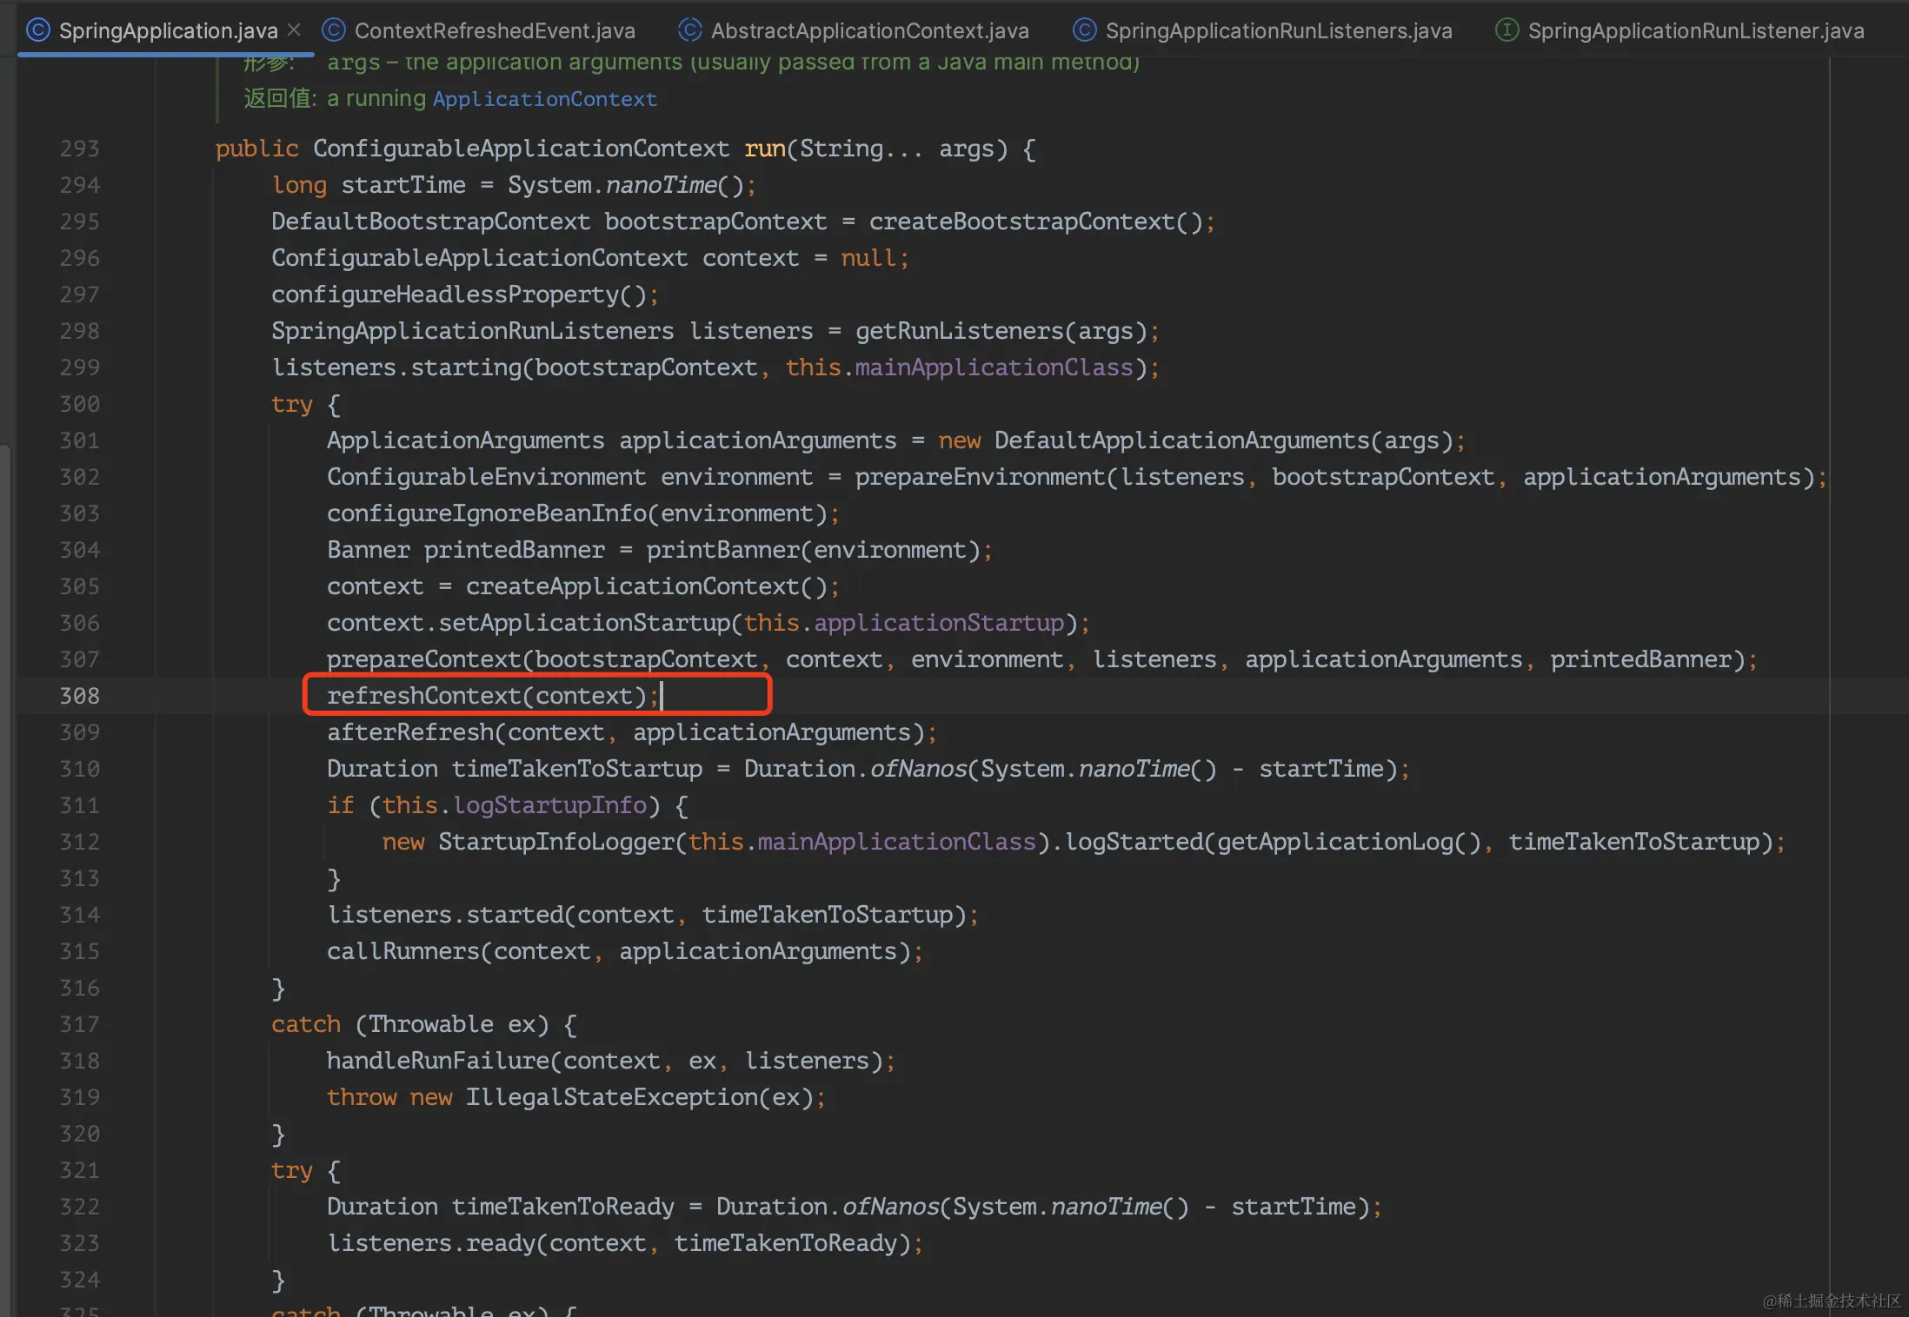Viewport: 1909px width, 1317px height.
Task: Click callRunners on line 315
Action: click(403, 951)
